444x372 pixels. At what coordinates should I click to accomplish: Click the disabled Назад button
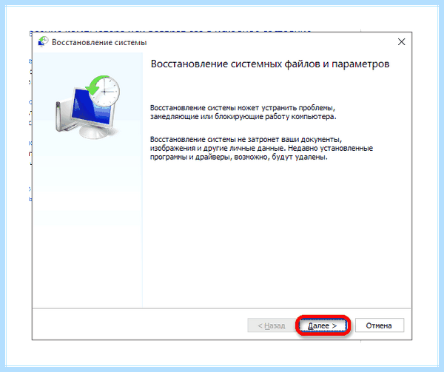tap(272, 325)
